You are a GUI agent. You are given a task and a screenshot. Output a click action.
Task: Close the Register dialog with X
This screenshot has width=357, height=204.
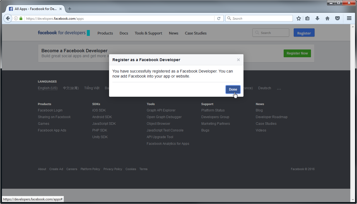[x=238, y=60]
